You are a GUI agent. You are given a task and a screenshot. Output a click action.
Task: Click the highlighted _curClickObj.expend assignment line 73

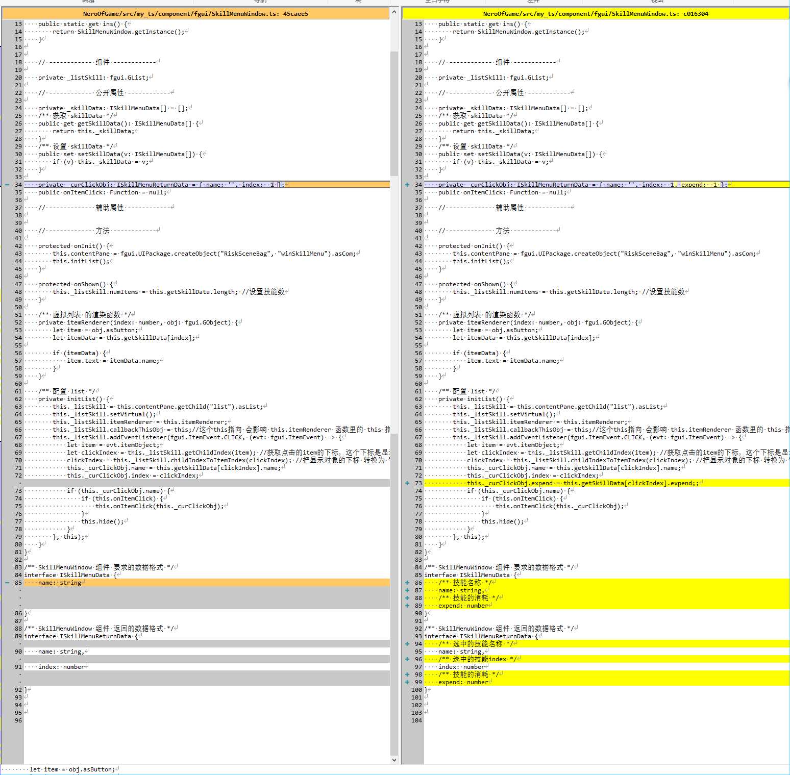[607, 483]
